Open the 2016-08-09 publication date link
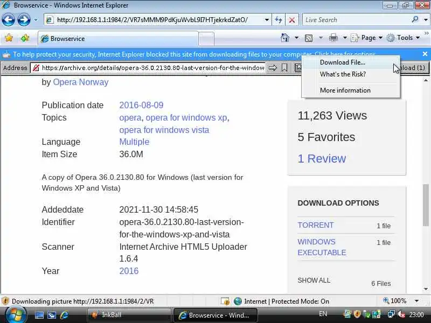 point(141,105)
